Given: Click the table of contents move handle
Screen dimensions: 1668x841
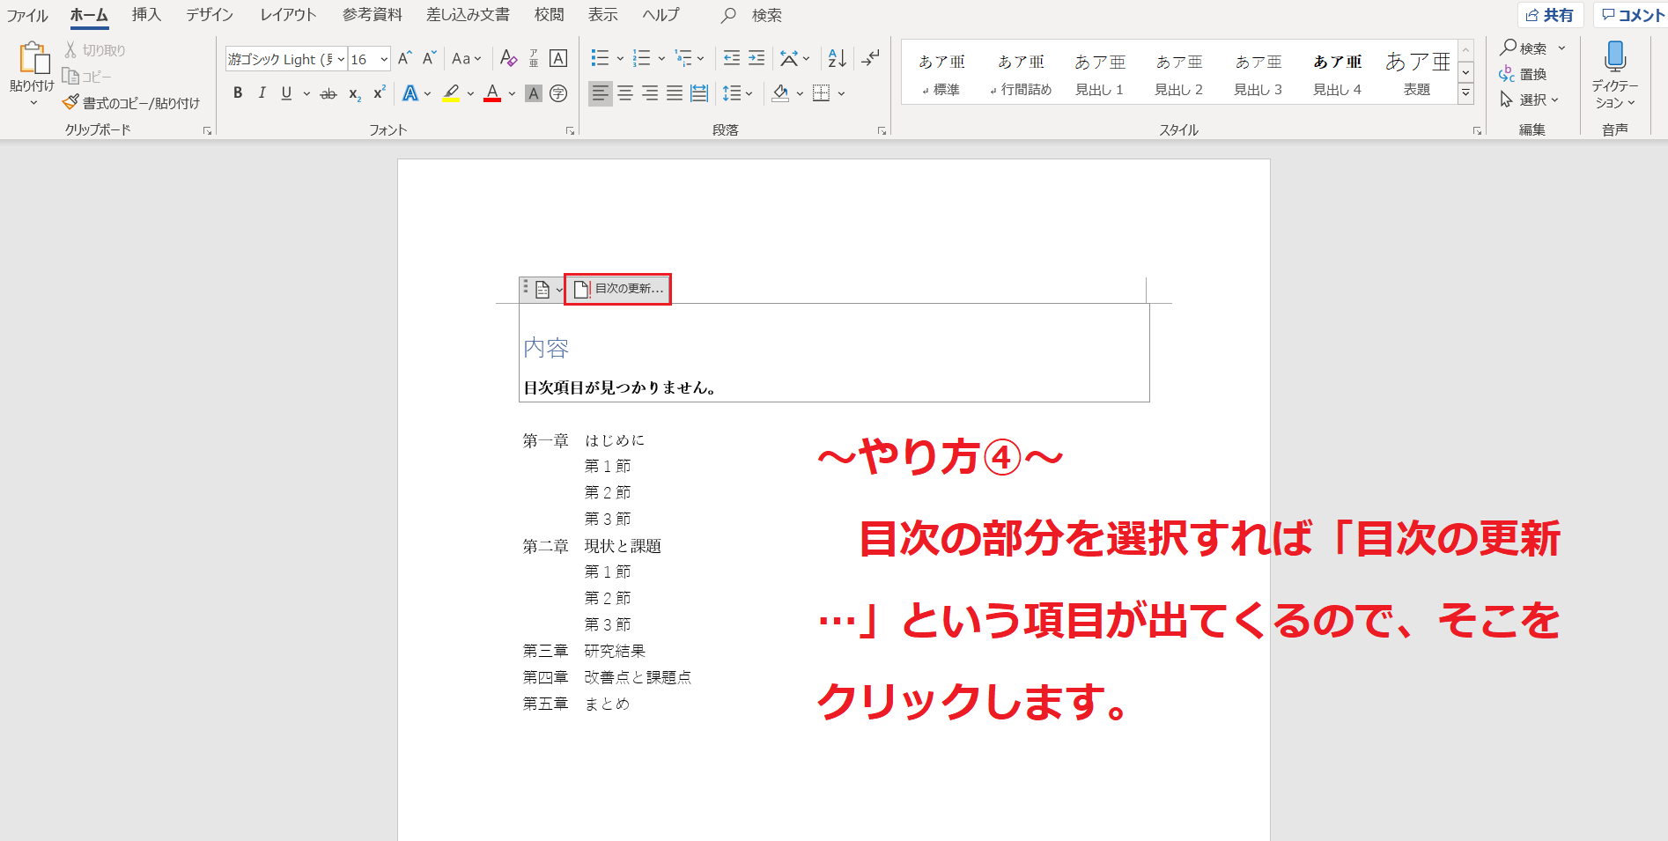Looking at the screenshot, I should click(x=526, y=286).
